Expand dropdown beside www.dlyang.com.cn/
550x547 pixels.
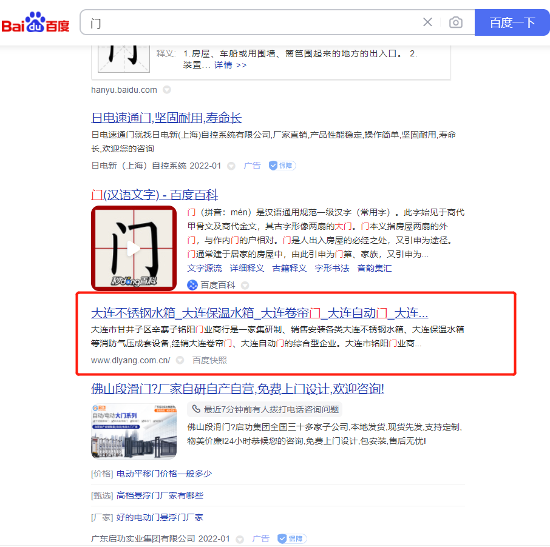180,360
